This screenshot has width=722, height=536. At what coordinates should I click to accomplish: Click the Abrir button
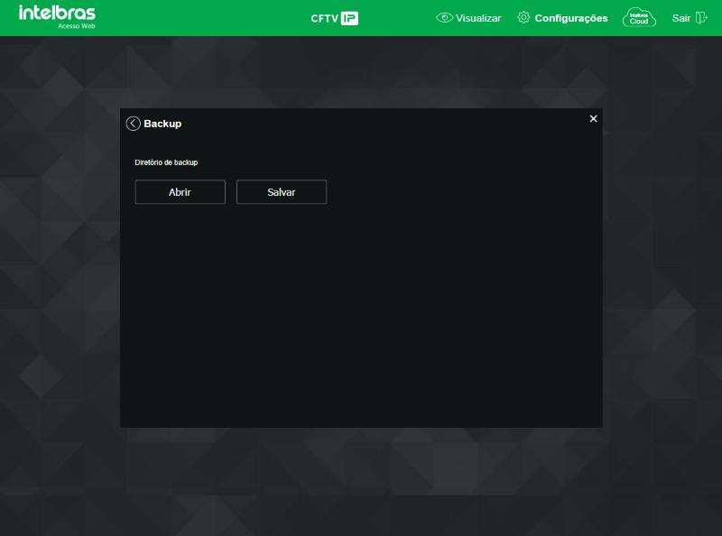pyautogui.click(x=180, y=192)
